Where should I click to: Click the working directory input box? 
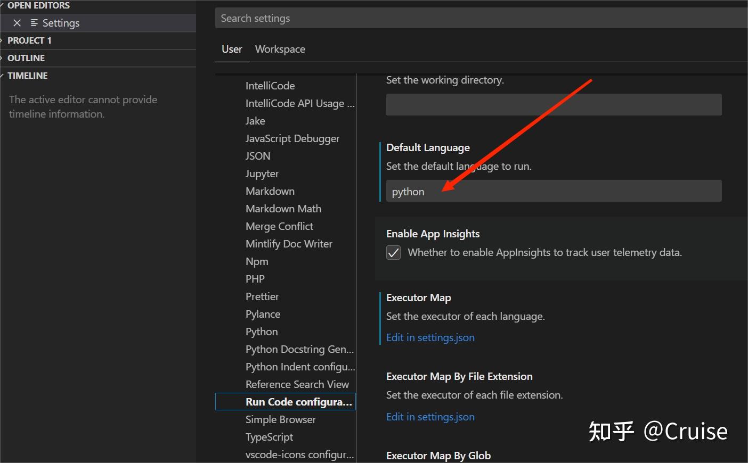554,104
